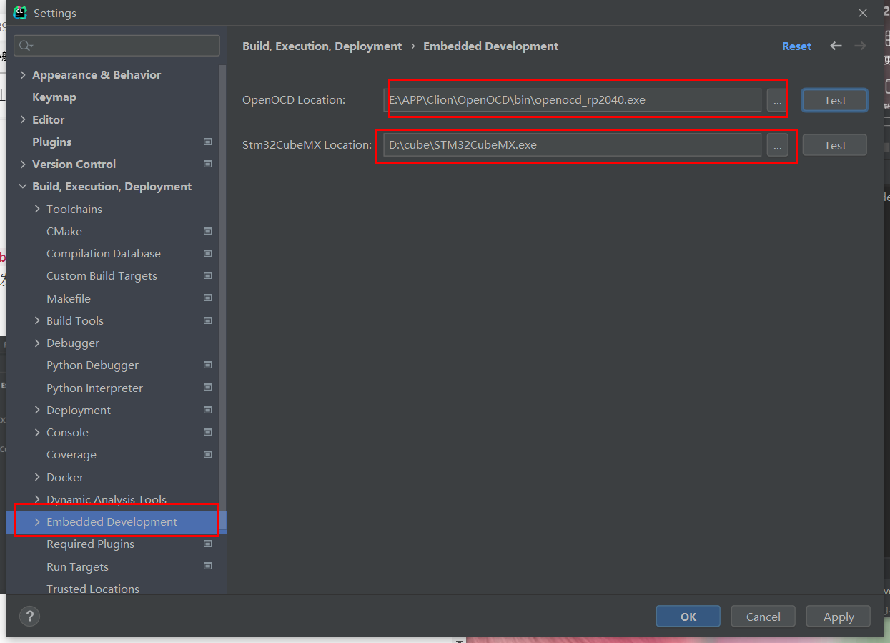Cancel the settings dialog
Image resolution: width=890 pixels, height=643 pixels.
(x=763, y=617)
